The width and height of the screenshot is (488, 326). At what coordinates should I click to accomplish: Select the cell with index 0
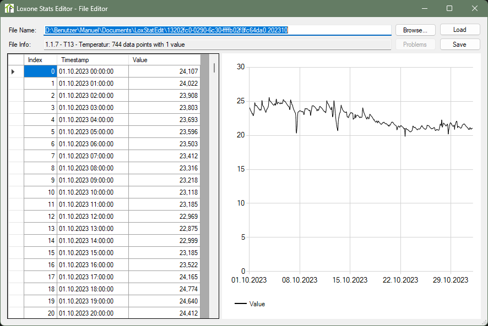tap(40, 71)
